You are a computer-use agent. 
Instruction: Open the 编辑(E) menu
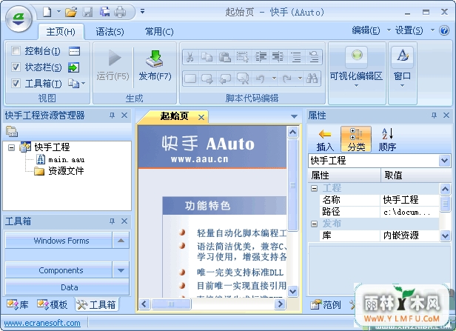(x=366, y=30)
